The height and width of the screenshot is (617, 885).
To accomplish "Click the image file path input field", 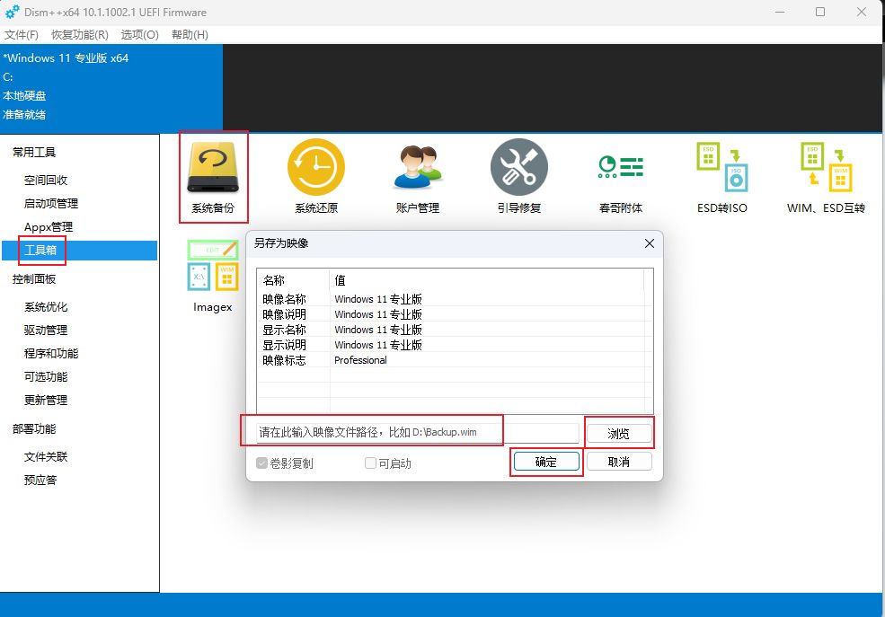I will [416, 433].
